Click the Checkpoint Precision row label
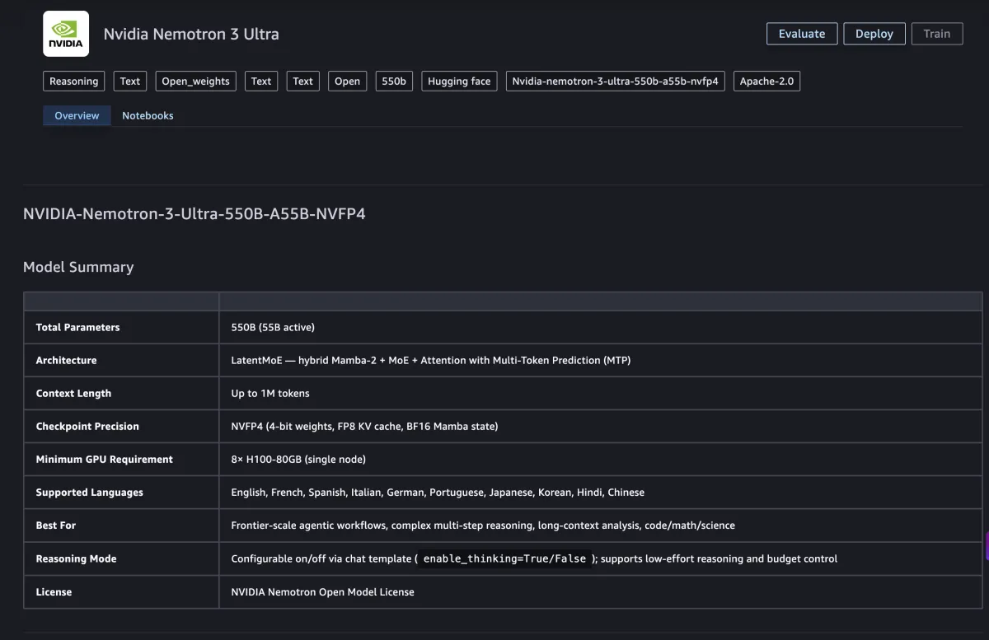Screen dimensions: 989x640 click(x=87, y=426)
